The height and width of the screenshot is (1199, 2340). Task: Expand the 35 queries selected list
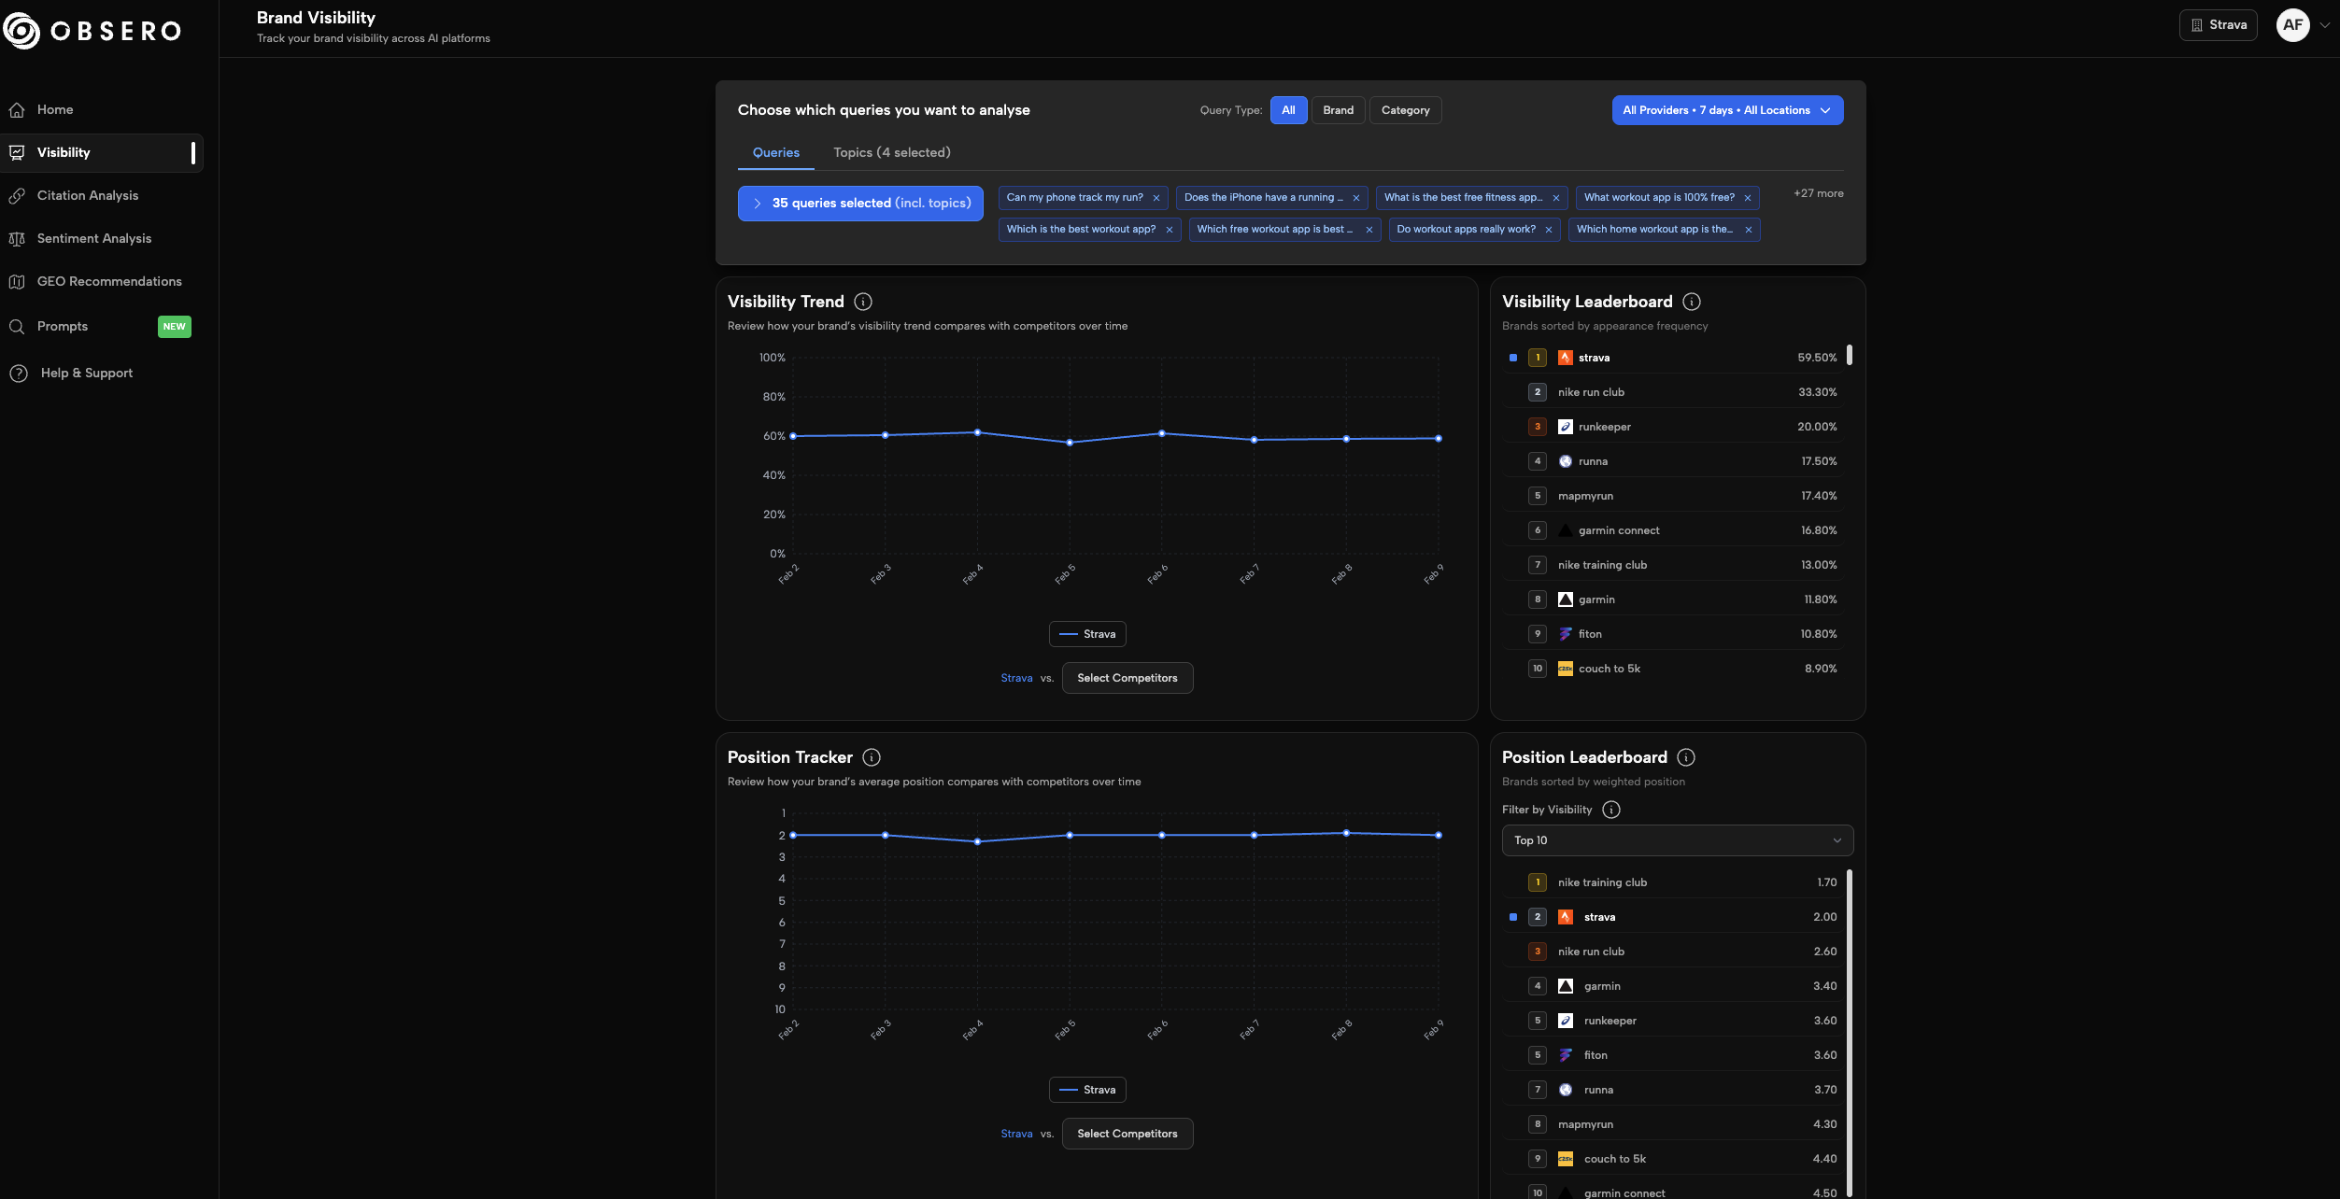pos(859,204)
